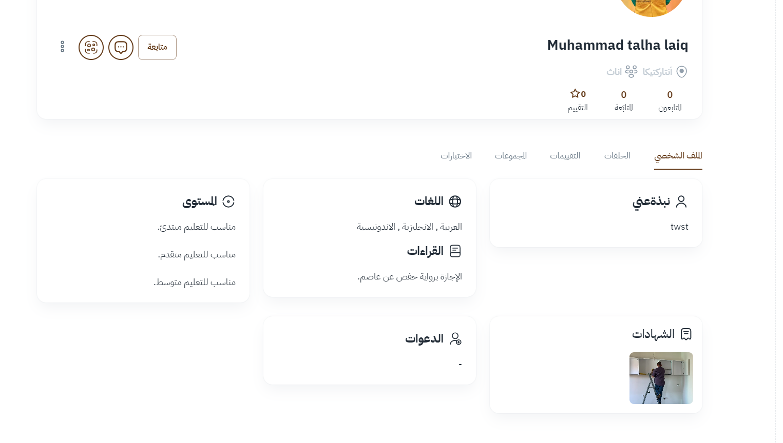
Task: Click the star rating icon
Action: (575, 94)
